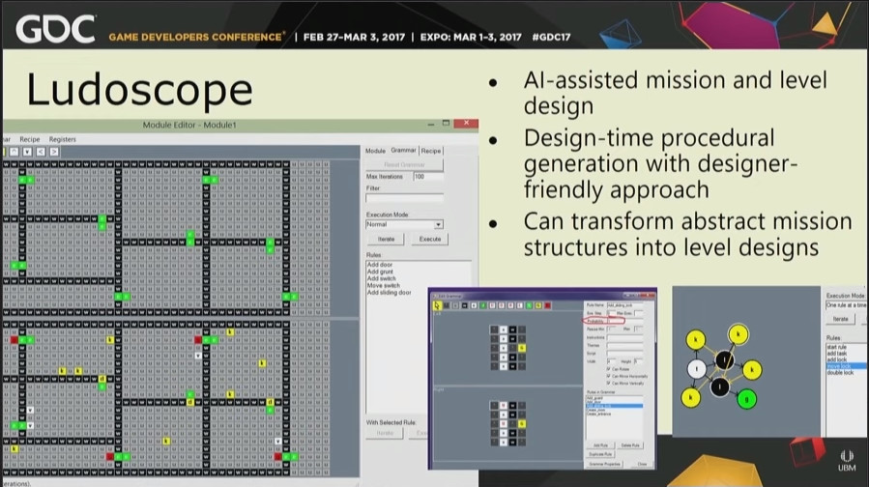869x487 pixels.
Task: Switch to the Recipe tab beside Grammar
Action: click(430, 151)
